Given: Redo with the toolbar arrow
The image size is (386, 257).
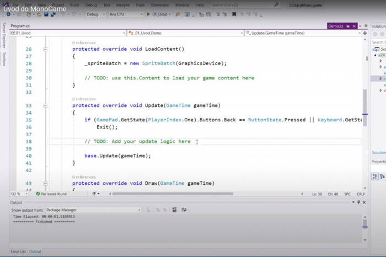Looking at the screenshot, I should point(74,14).
